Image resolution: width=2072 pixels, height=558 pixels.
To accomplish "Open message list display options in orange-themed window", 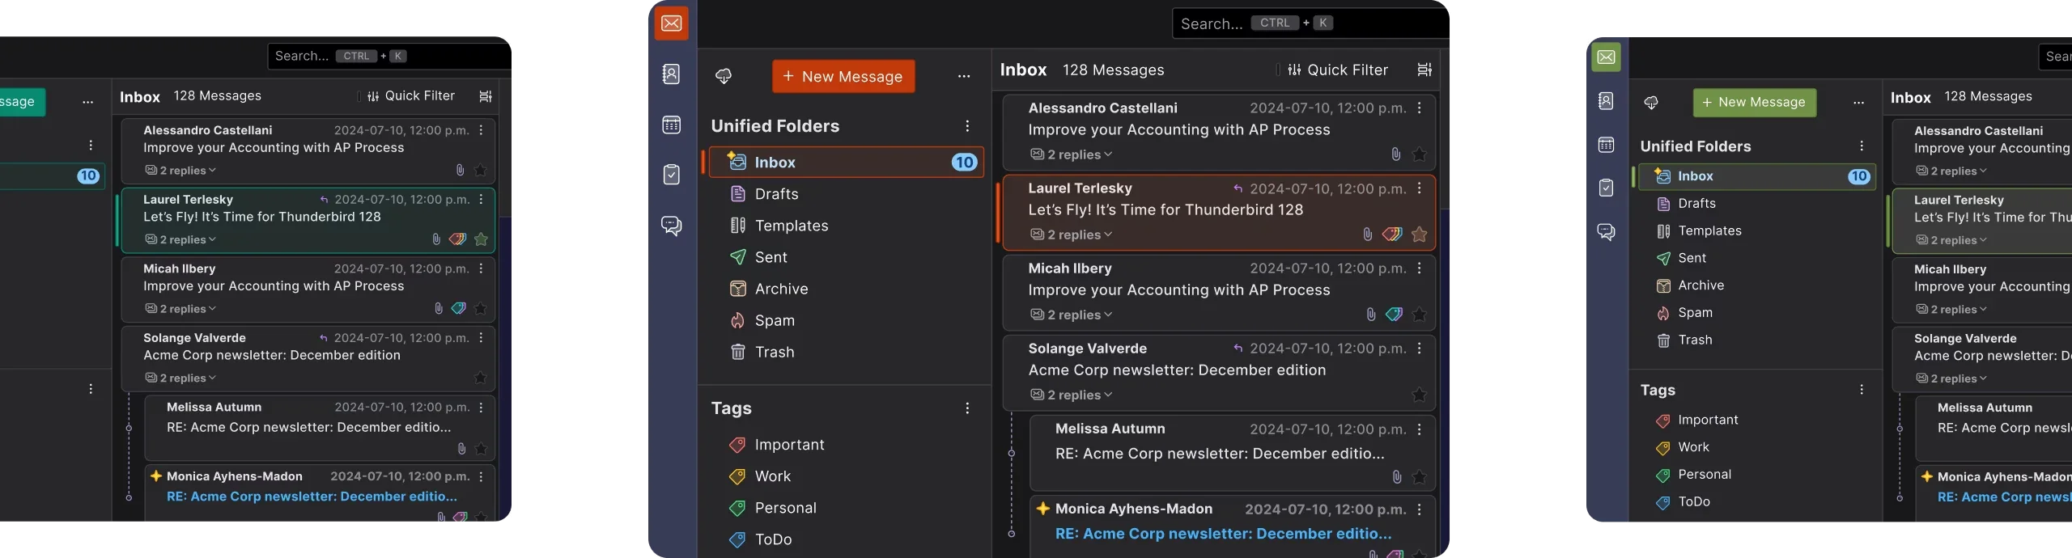I will (1424, 70).
